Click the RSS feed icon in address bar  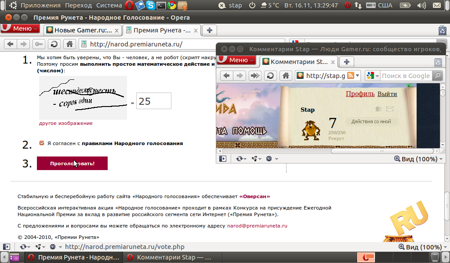[x=350, y=75]
